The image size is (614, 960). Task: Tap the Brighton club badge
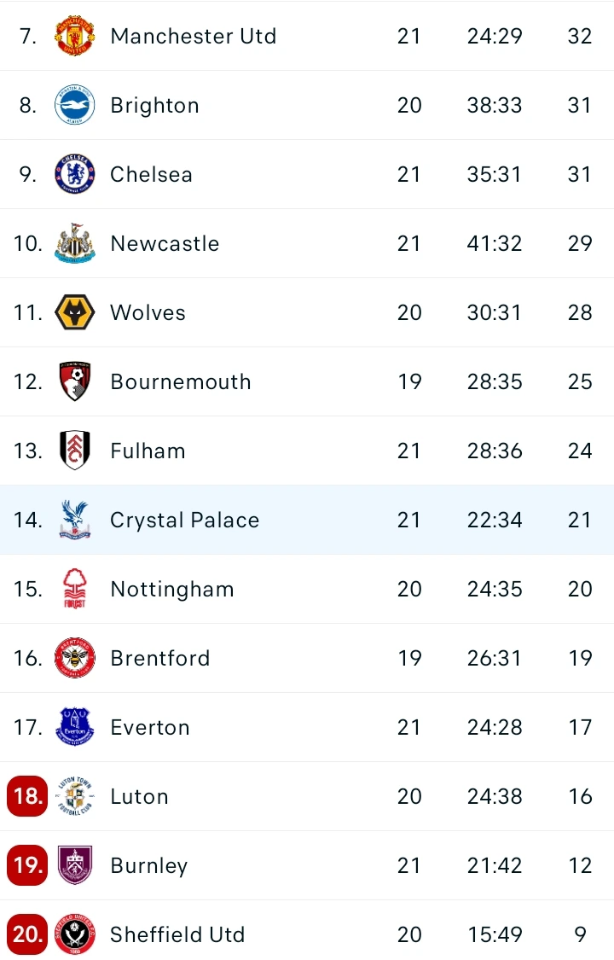click(x=75, y=105)
